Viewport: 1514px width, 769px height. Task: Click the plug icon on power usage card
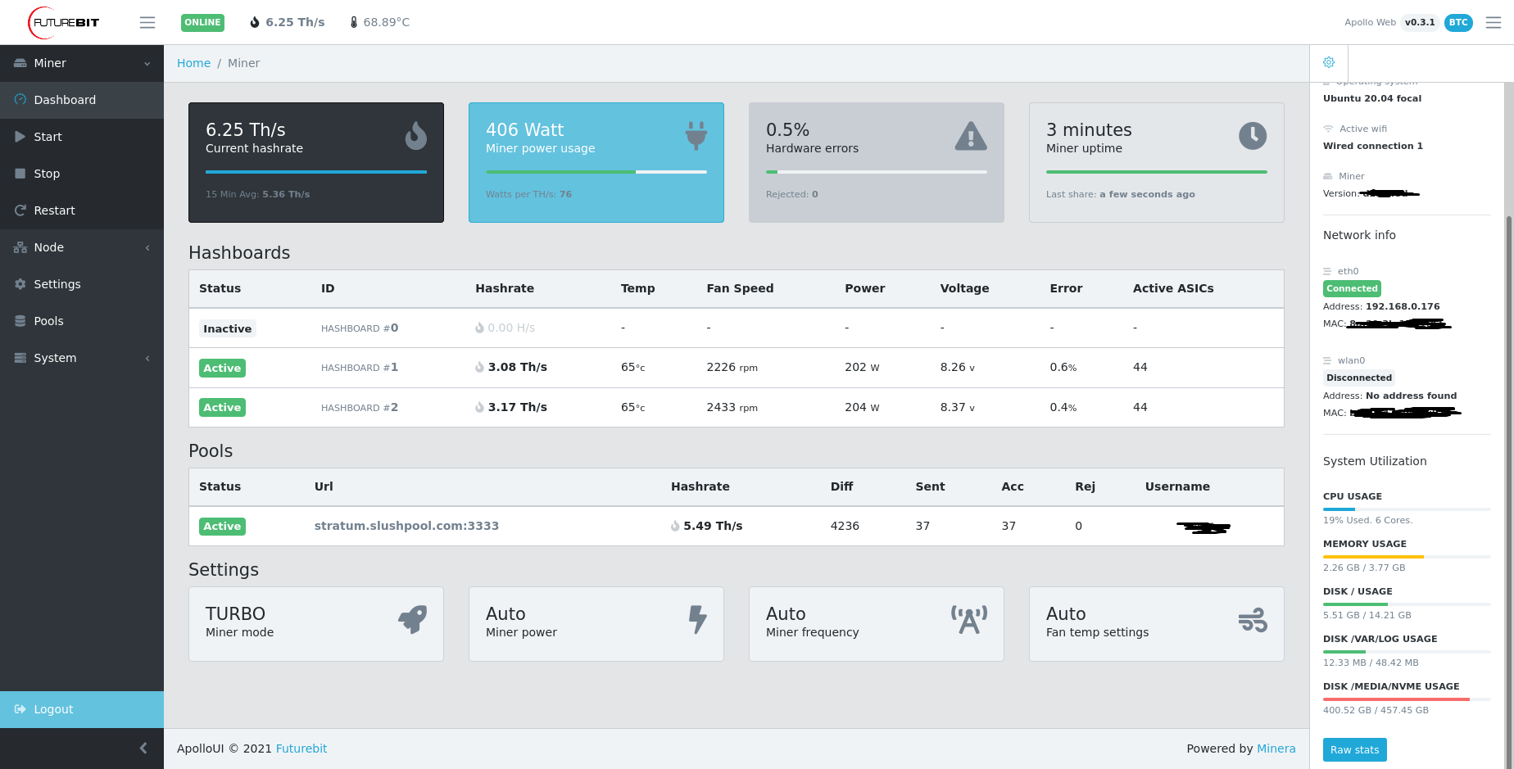(x=696, y=135)
